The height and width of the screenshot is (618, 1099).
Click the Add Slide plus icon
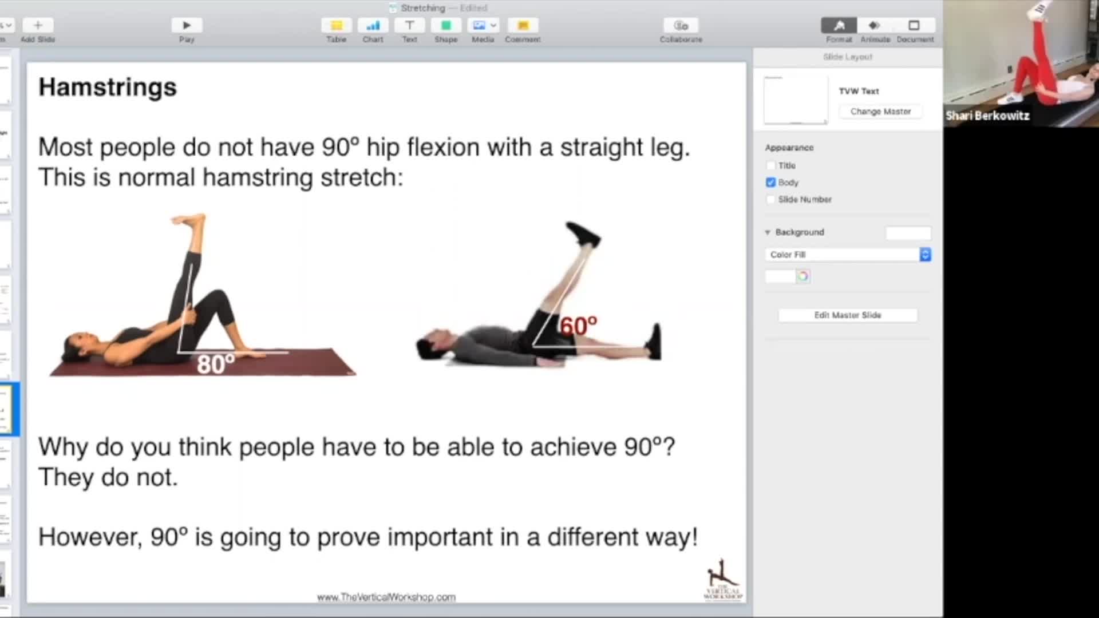(x=38, y=25)
